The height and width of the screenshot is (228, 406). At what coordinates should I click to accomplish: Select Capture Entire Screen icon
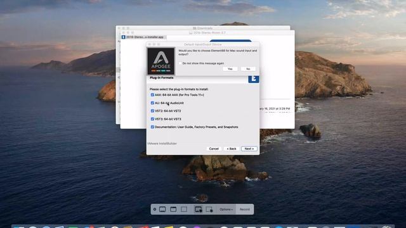(162, 210)
